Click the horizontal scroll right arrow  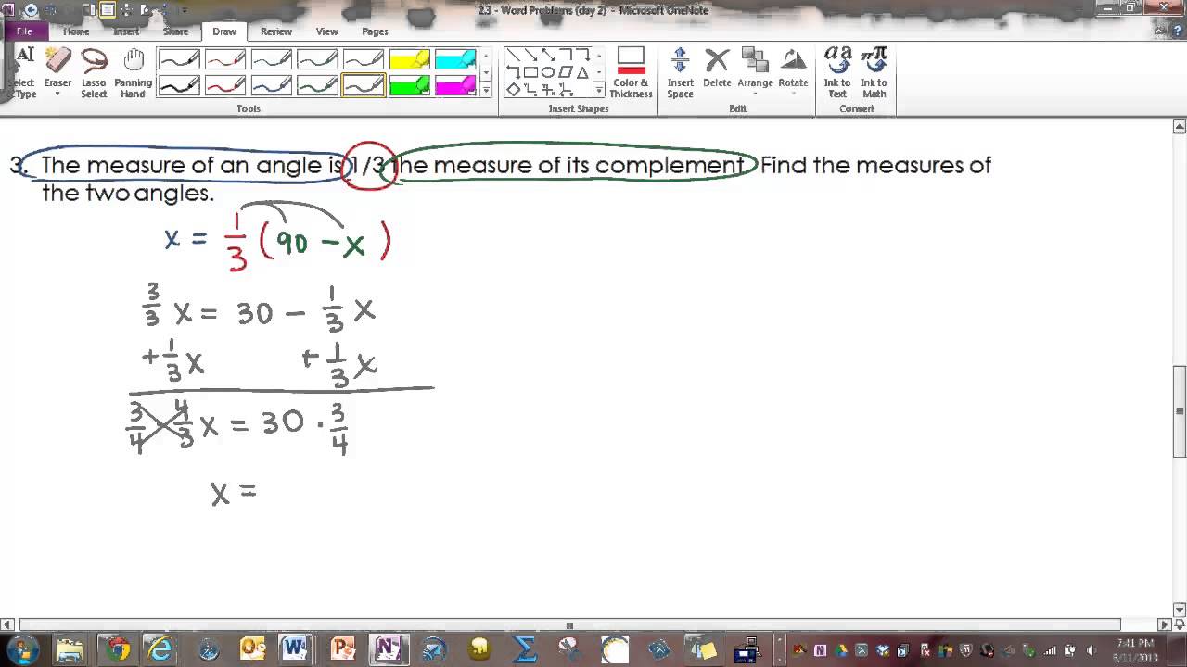click(1165, 624)
